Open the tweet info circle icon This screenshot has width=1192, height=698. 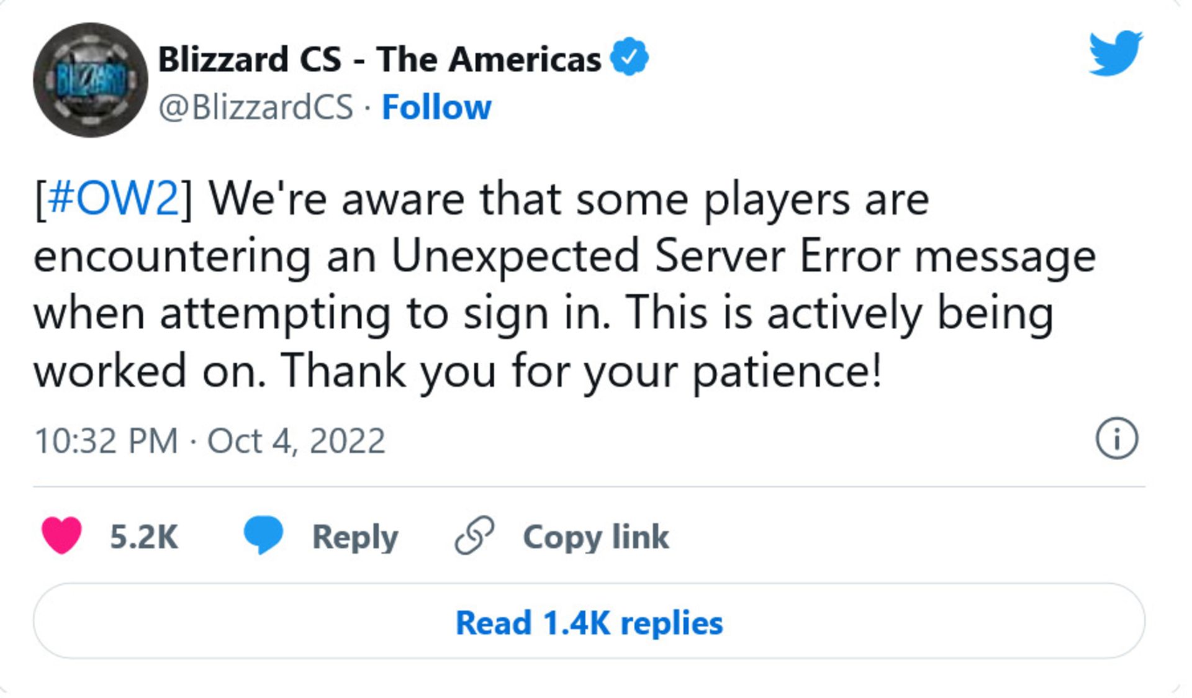point(1116,439)
